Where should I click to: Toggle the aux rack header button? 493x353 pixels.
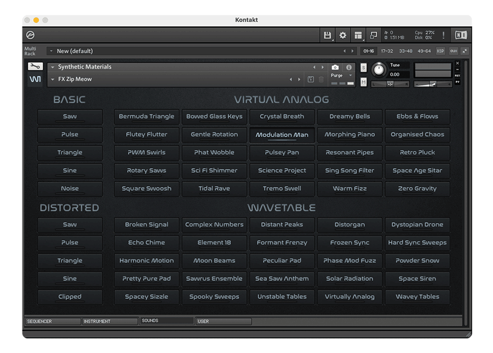click(x=454, y=51)
